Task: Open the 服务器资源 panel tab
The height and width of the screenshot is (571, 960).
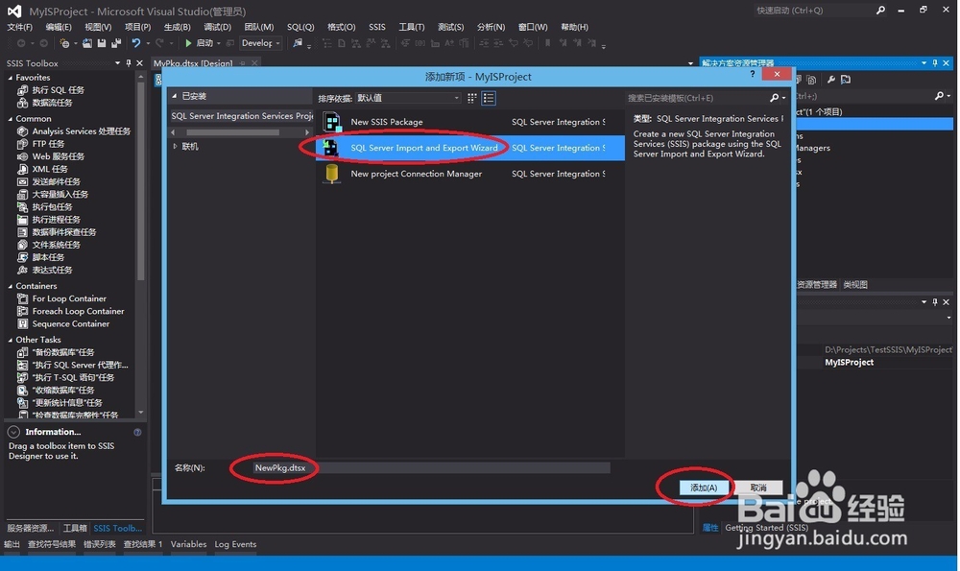Action: (x=30, y=528)
